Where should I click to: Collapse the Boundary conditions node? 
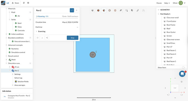[7, 38]
